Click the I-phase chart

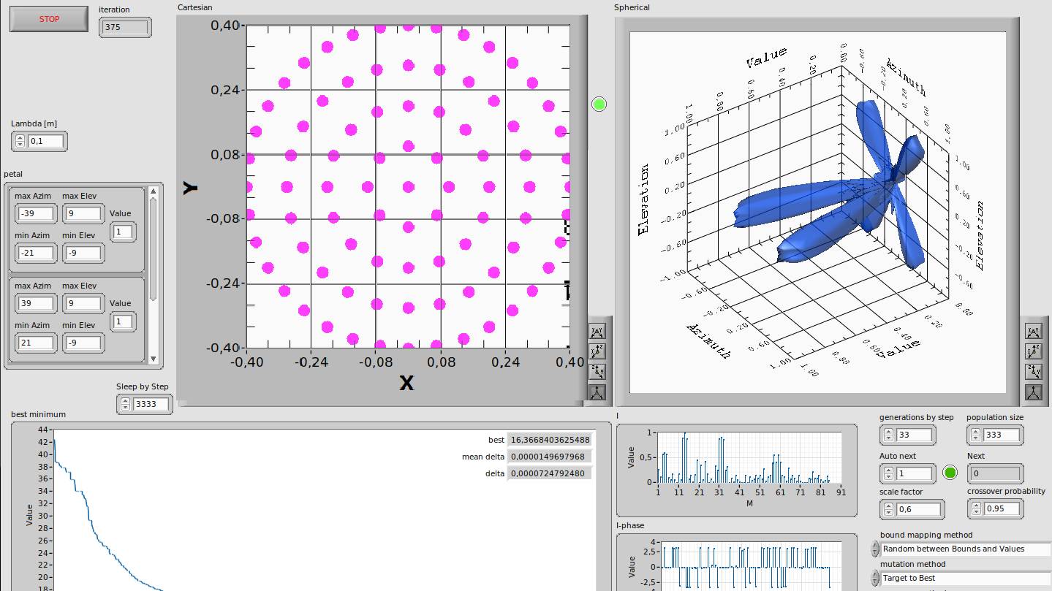tap(749, 566)
